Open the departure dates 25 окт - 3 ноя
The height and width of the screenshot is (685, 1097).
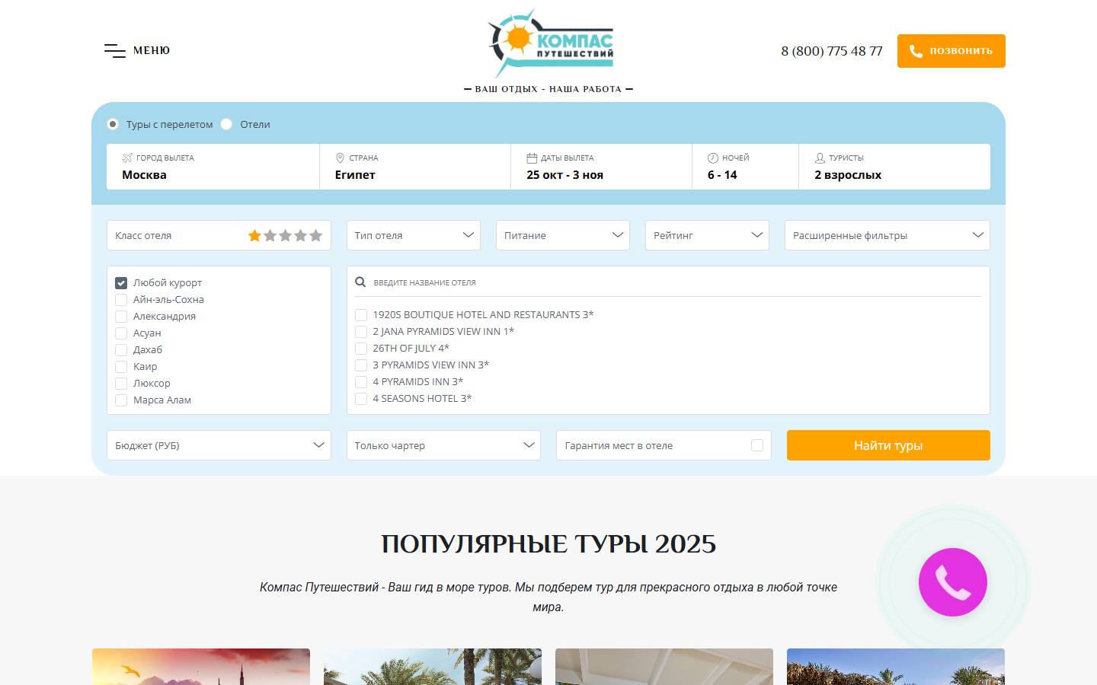click(601, 167)
